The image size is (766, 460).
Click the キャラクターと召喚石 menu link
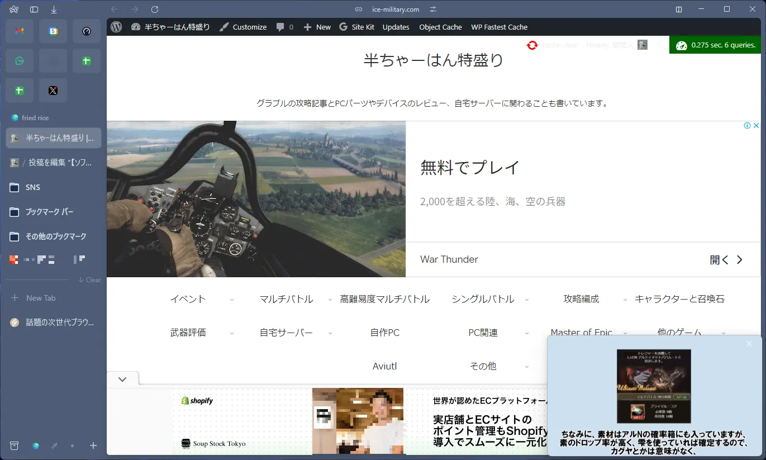coord(680,299)
